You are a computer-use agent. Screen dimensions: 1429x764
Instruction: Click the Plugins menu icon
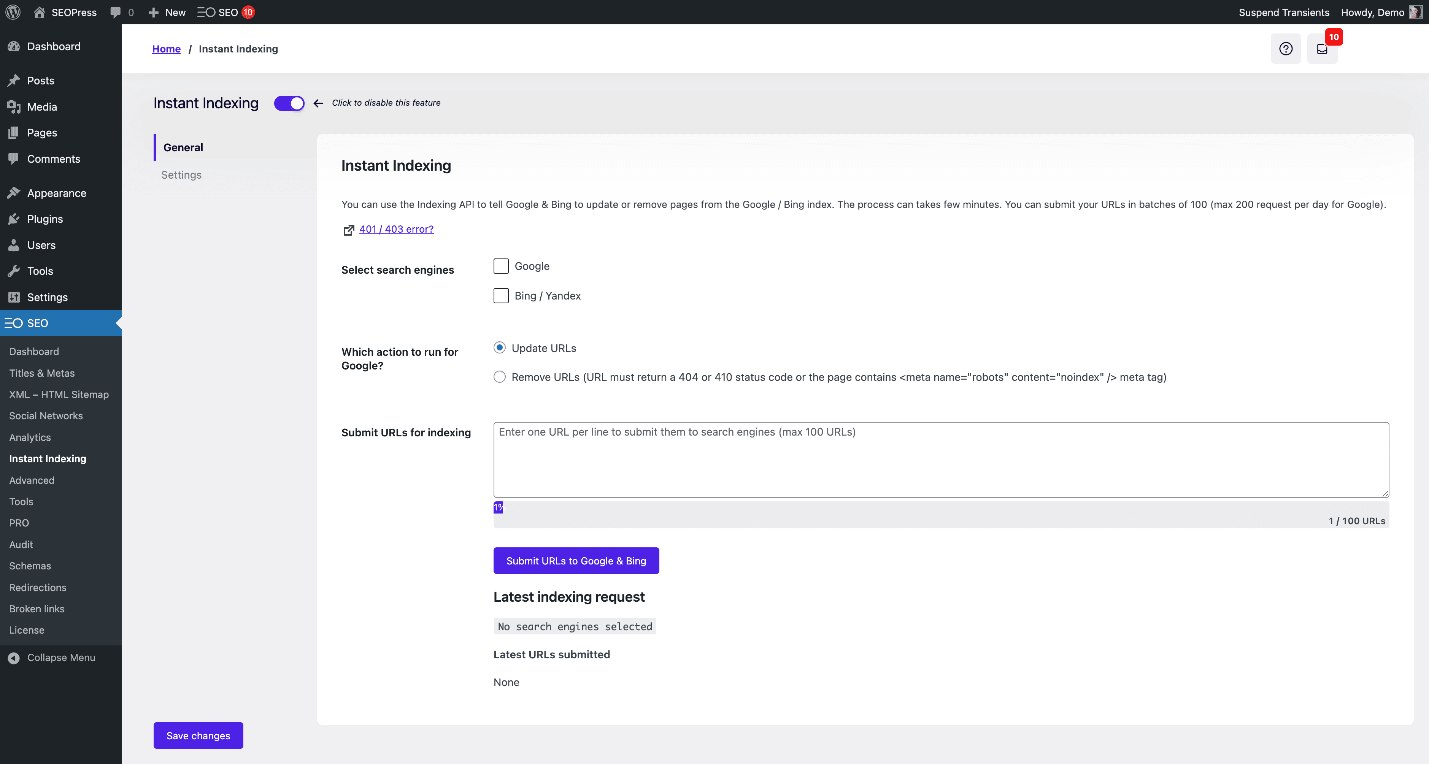pyautogui.click(x=14, y=219)
